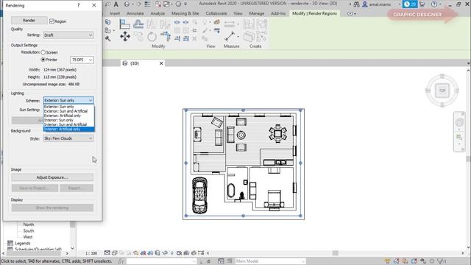
Task: Open the Manage ribbon tab
Action: click(x=257, y=13)
